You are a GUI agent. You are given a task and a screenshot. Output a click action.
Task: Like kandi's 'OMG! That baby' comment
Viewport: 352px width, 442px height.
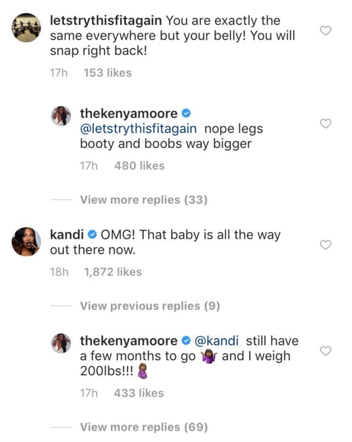pyautogui.click(x=326, y=245)
